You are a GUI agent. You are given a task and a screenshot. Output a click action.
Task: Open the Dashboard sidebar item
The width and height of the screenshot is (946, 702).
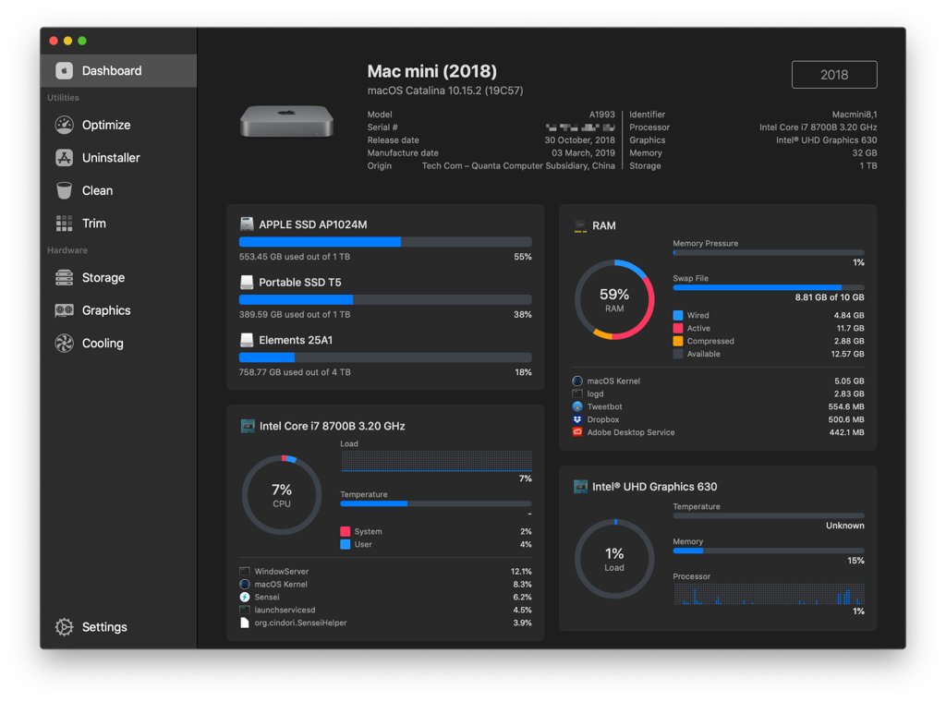pos(118,70)
